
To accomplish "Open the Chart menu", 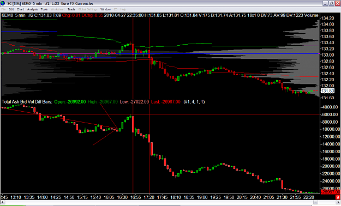I will (20, 9).
